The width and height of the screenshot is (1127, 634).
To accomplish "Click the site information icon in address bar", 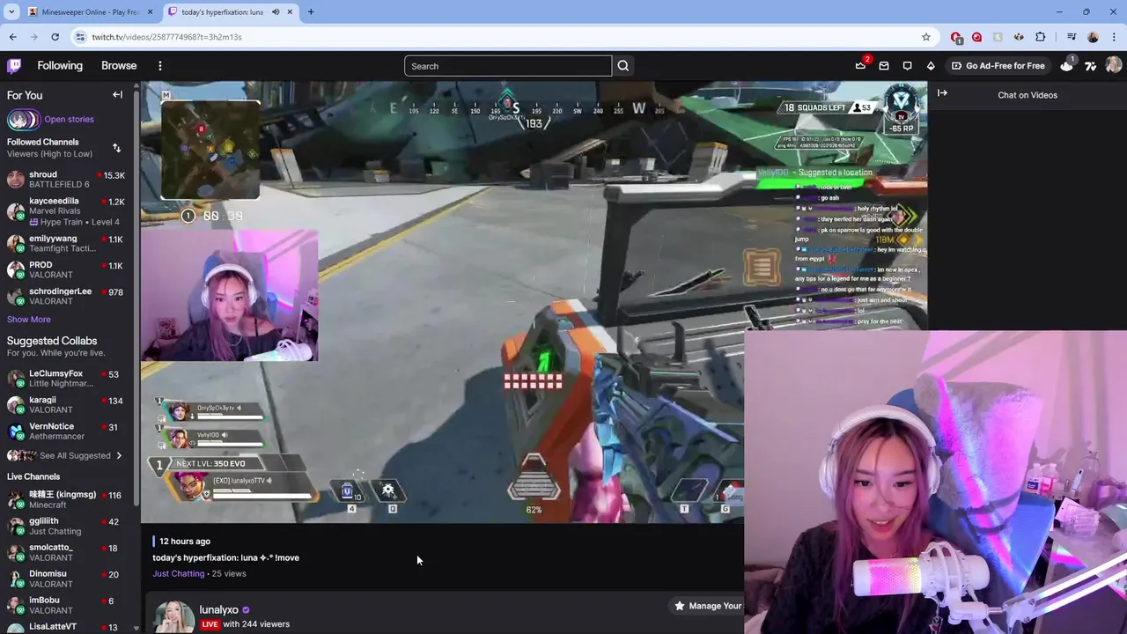I will click(81, 37).
